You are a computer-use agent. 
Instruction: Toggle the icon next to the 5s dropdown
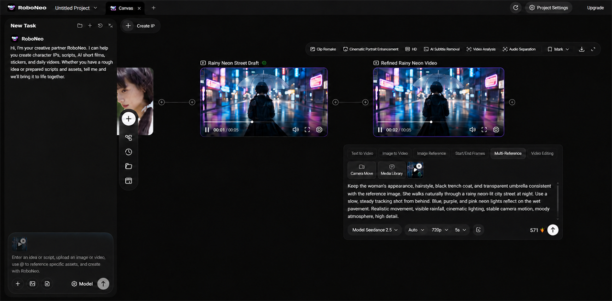point(478,230)
